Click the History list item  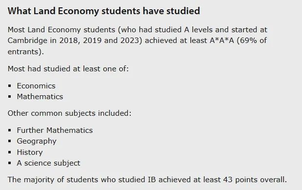[x=30, y=152]
